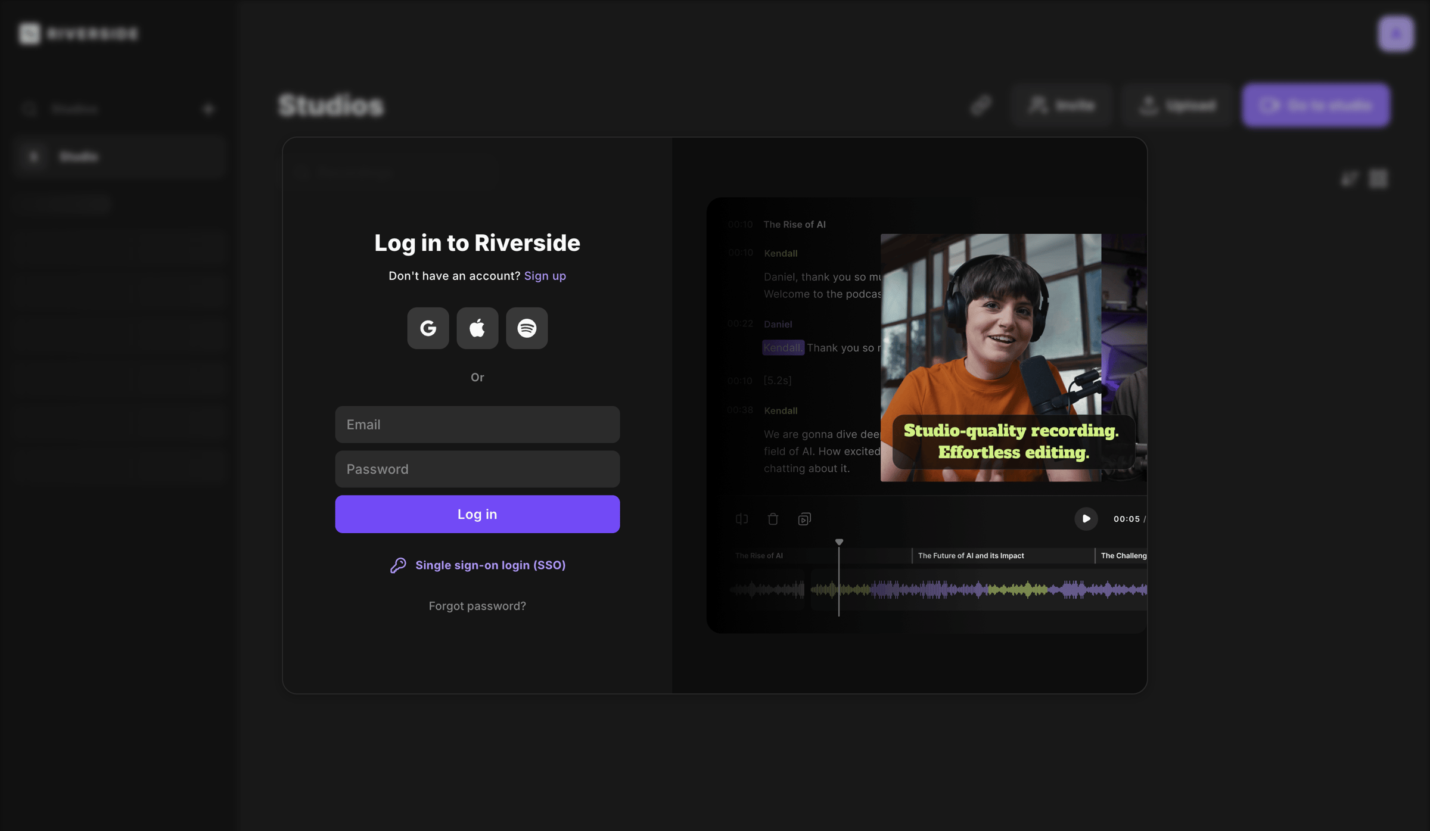The width and height of the screenshot is (1430, 831).
Task: Open the purple profile avatar at top right
Action: (x=1395, y=34)
